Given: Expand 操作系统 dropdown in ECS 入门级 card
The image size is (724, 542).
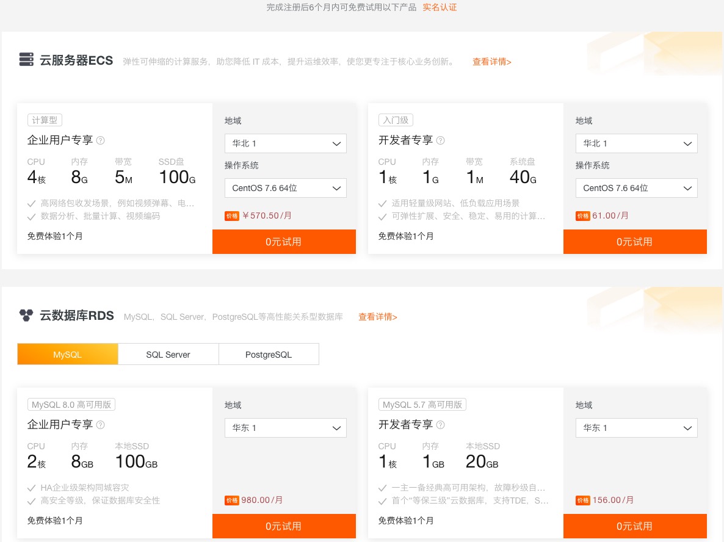Looking at the screenshot, I should 636,189.
